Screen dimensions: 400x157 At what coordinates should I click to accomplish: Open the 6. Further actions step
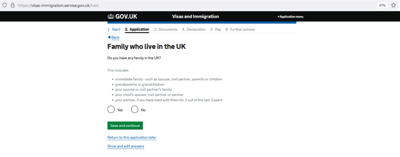(240, 29)
